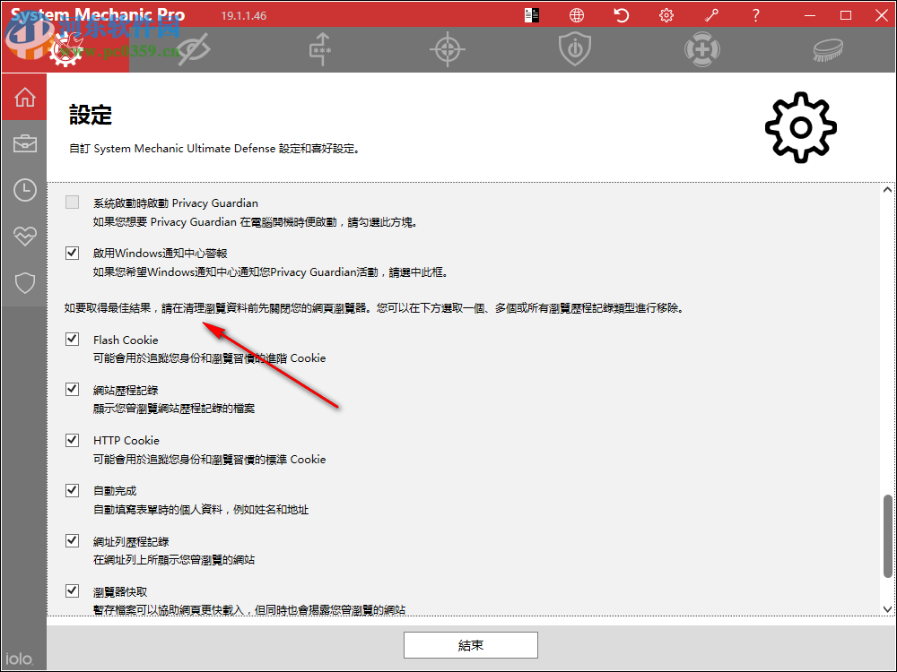
Task: Click the crosshair scan icon in the toolbar
Action: click(x=447, y=49)
